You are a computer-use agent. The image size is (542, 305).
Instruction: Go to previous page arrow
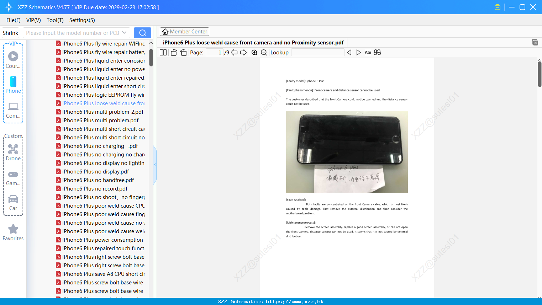click(234, 53)
